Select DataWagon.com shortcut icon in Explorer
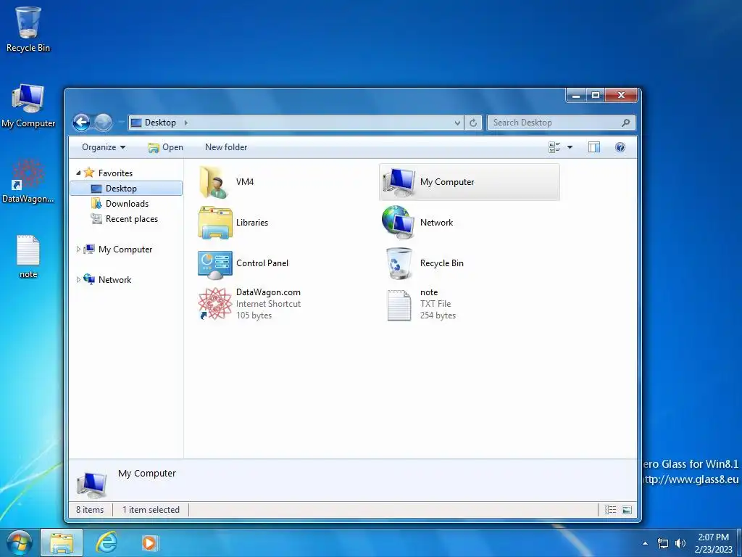The width and height of the screenshot is (742, 557). tap(214, 304)
